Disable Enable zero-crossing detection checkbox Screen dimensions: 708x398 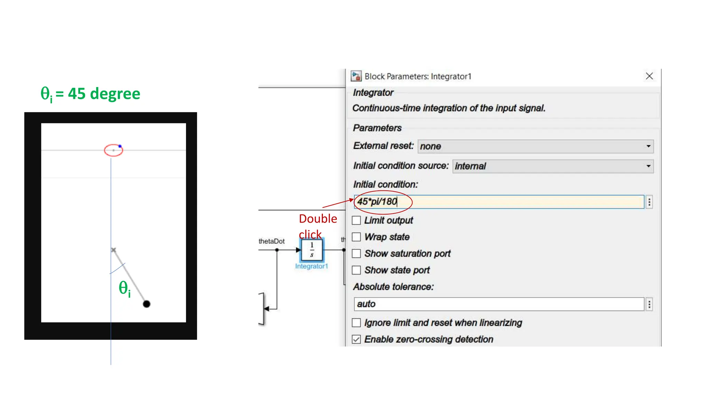356,339
